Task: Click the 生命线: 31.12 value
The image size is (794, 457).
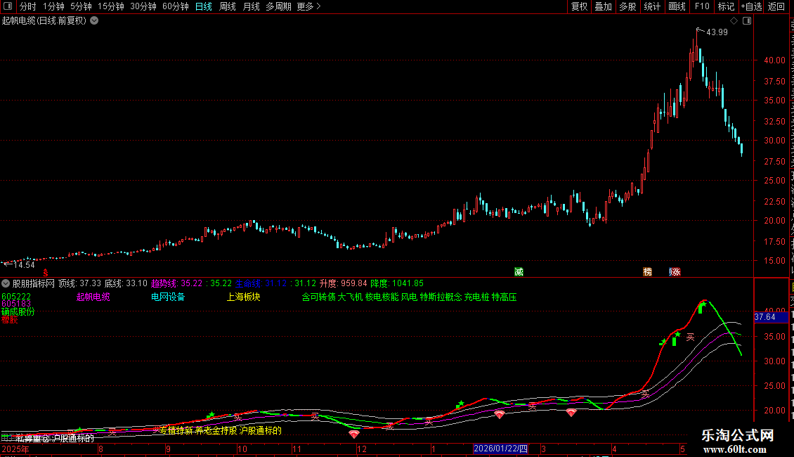Action: point(261,284)
